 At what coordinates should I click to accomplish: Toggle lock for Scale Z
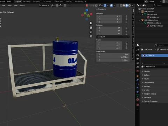126,48
